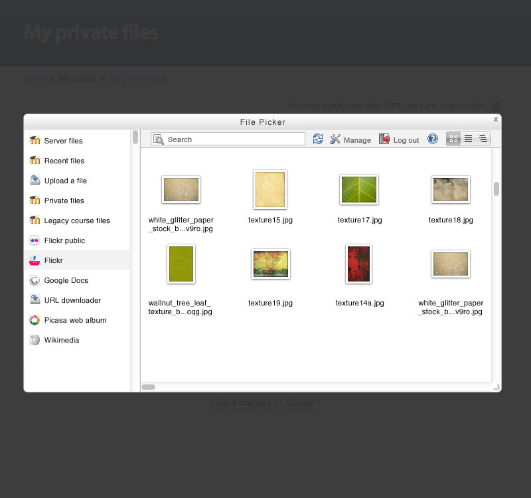Click the Private files Moodle icon
Image resolution: width=531 pixels, height=498 pixels.
pyautogui.click(x=35, y=200)
